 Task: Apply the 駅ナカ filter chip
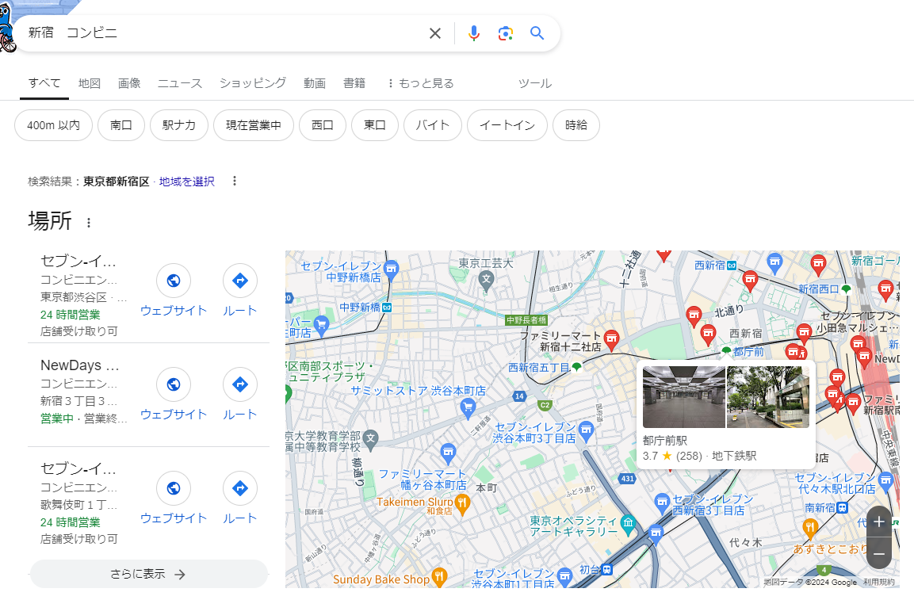click(x=179, y=125)
